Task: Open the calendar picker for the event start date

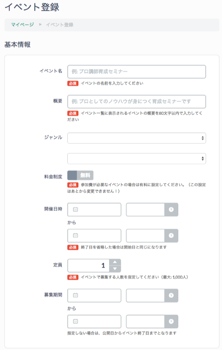Action: (75, 210)
